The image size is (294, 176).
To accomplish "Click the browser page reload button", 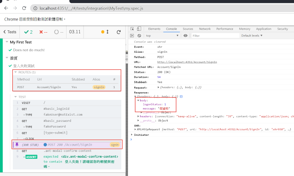I will click(24, 8).
